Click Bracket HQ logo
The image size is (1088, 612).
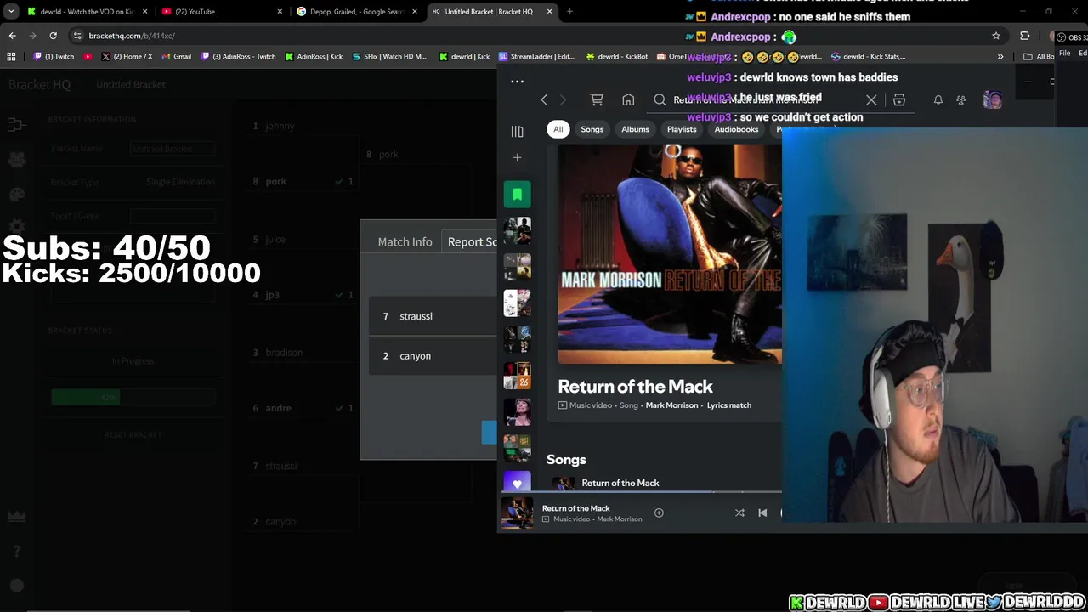(x=39, y=84)
